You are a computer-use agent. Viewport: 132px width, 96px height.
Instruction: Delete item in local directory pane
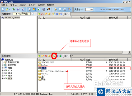pos(46,56)
